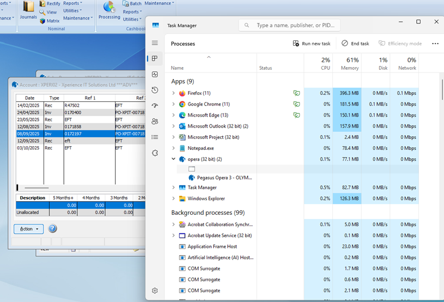Click Efficiency mode toggle button
Image resolution: width=444 pixels, height=302 pixels.
click(x=400, y=44)
